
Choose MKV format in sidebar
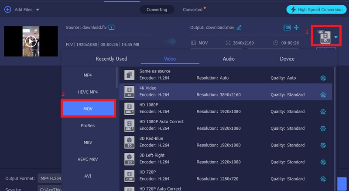coord(88,142)
